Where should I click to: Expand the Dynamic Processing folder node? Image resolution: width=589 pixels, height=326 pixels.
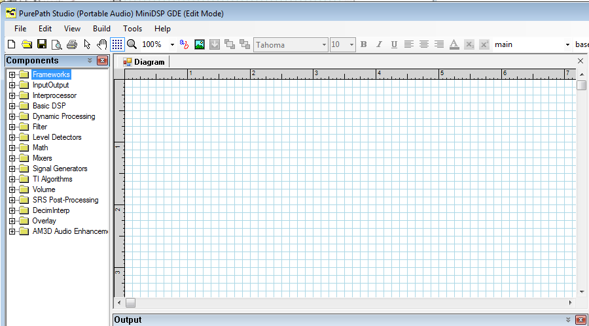click(x=12, y=117)
